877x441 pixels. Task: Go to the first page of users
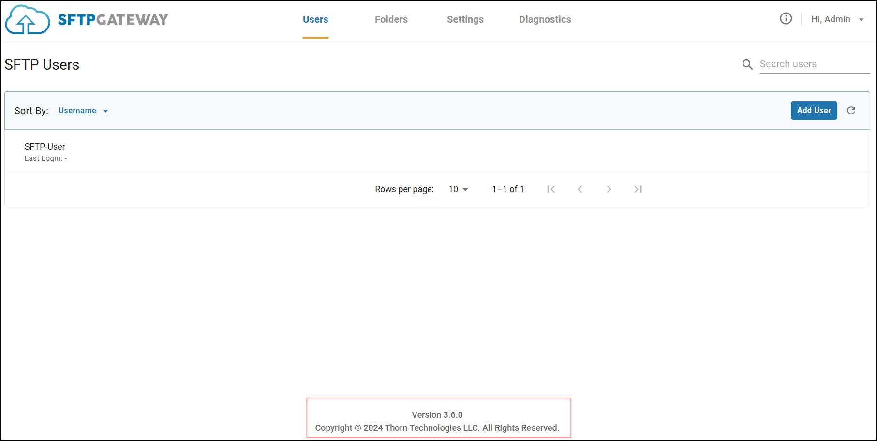[x=550, y=189]
